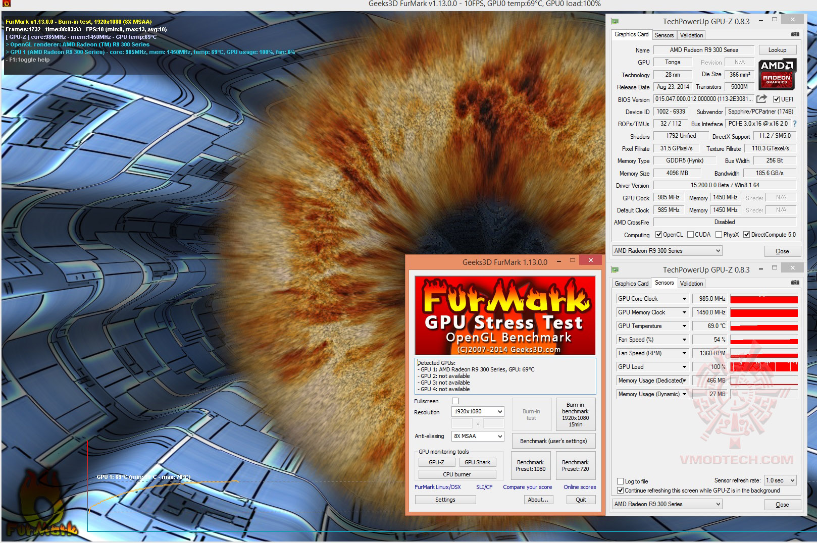Click the GPU name field showing AMD Radeon R9 300 Series

[704, 50]
